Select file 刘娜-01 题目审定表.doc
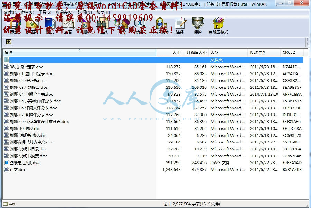The height and width of the screenshot is (208, 311). 153,73
